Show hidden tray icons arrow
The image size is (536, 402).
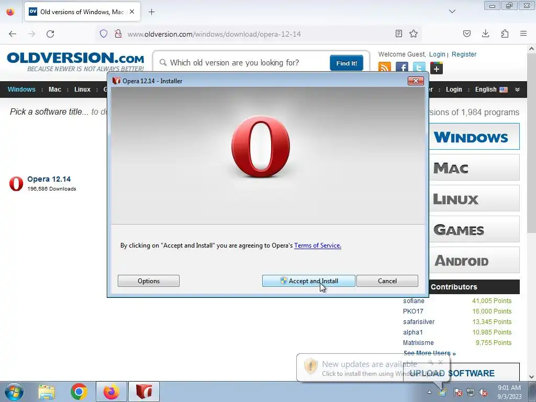(x=429, y=393)
